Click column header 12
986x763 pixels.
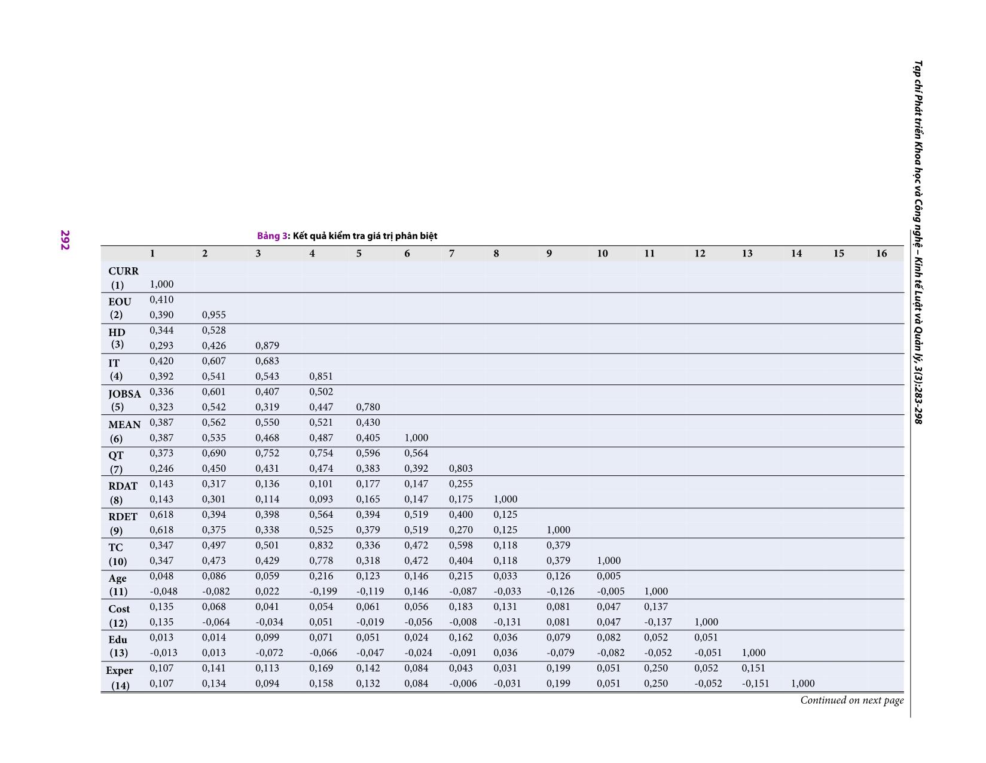pyautogui.click(x=700, y=254)
